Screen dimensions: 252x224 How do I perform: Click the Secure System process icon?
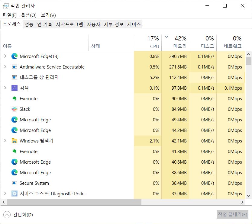[x=14, y=183]
